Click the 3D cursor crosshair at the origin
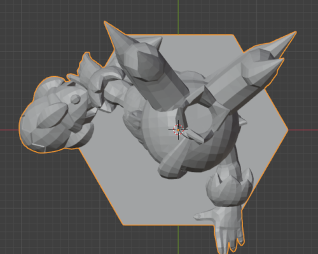The height and width of the screenshot is (254, 318). click(x=178, y=130)
